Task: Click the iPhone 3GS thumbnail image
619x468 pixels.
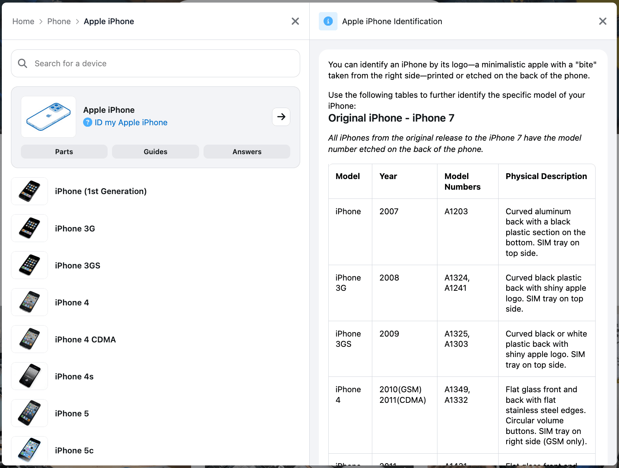Action: tap(30, 265)
